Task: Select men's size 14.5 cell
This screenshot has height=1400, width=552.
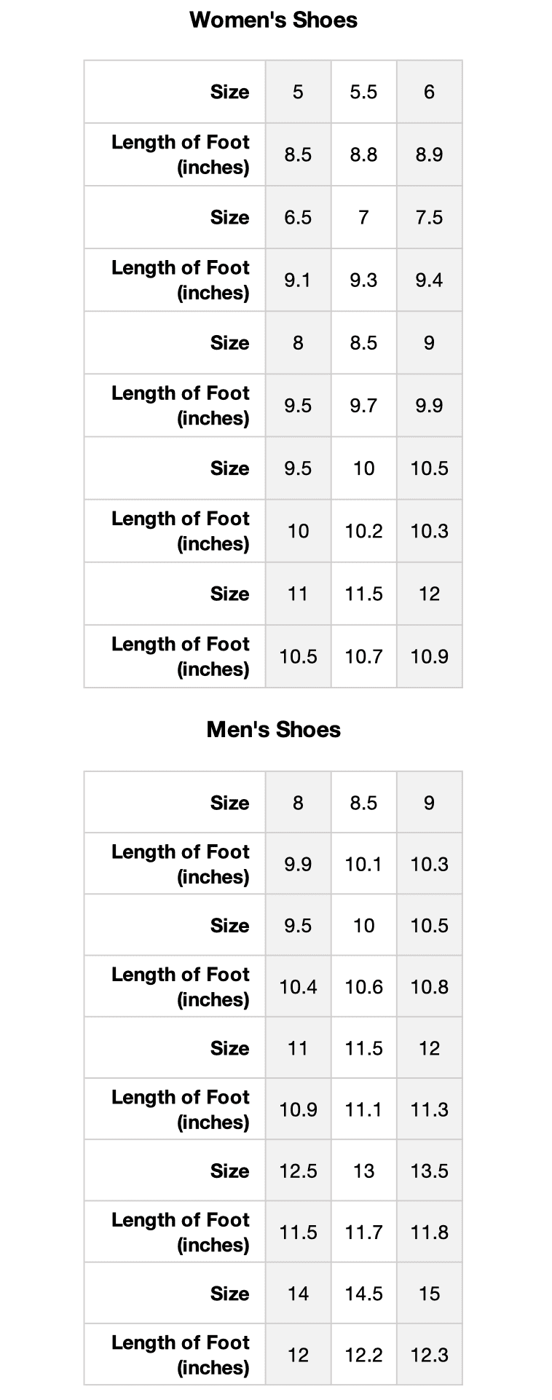Action: click(363, 1294)
